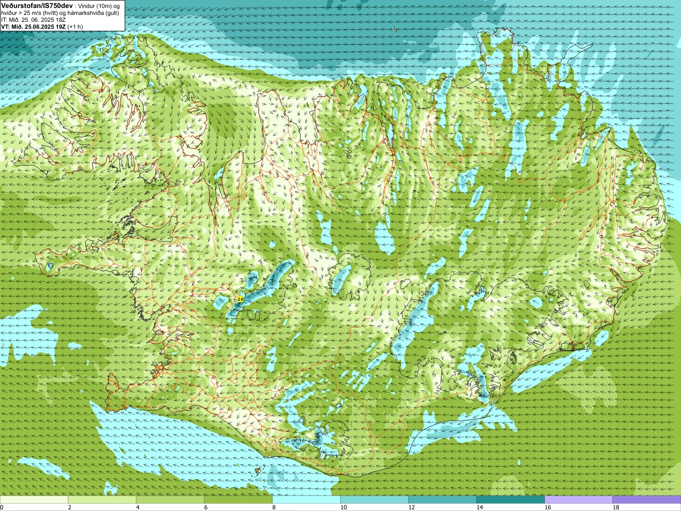This screenshot has height=511, width=681.
Task: Click the pale yellow 0–2 m/s legend swatch
Action: coord(34,500)
